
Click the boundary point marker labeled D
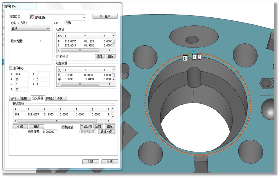tap(185, 58)
